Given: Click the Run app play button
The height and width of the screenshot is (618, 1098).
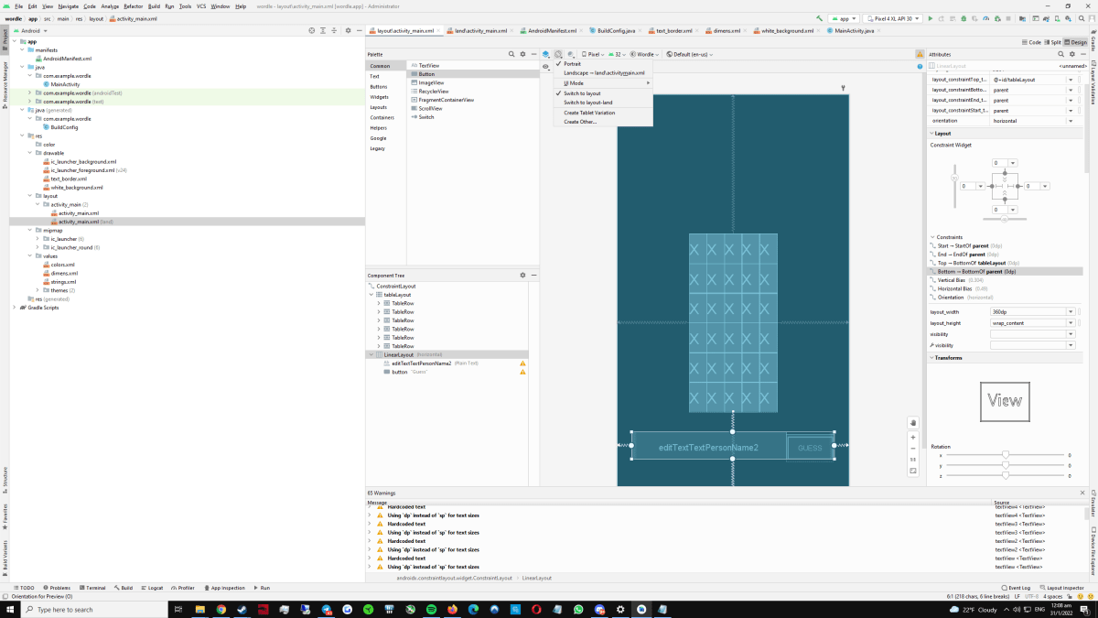Looking at the screenshot, I should pyautogui.click(x=931, y=18).
